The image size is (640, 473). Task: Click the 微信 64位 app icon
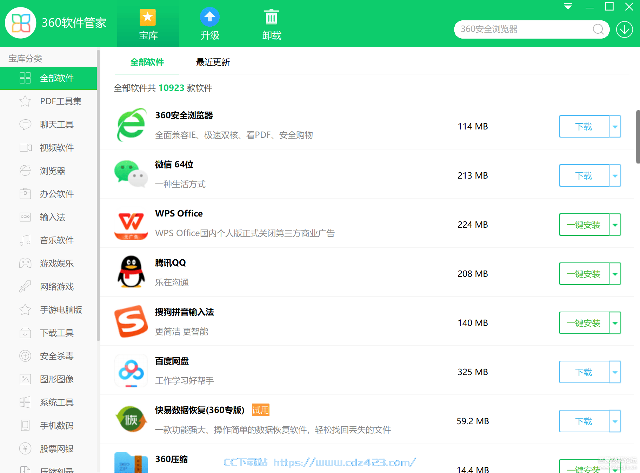(131, 174)
